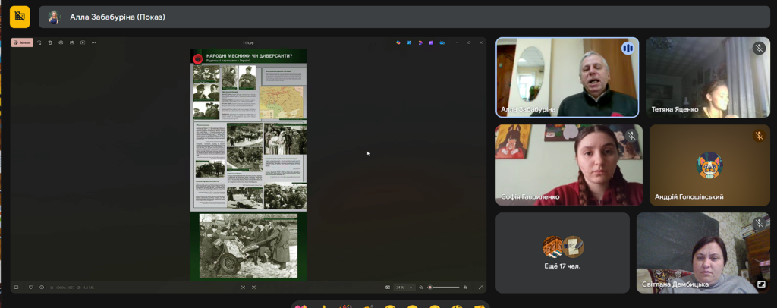Toggle the filmstrip icon at bottom left

pyautogui.click(x=16, y=288)
